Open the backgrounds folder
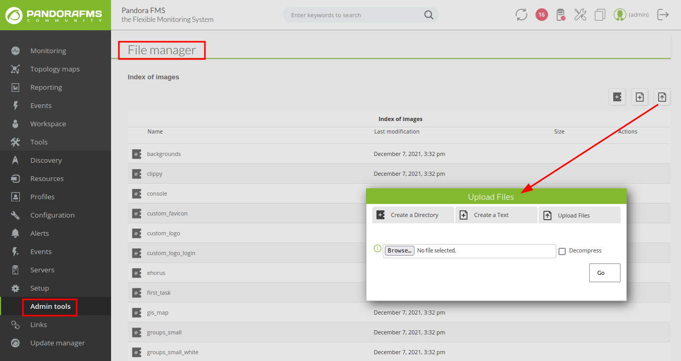Screen dimensions: 681x361 tap(164, 154)
